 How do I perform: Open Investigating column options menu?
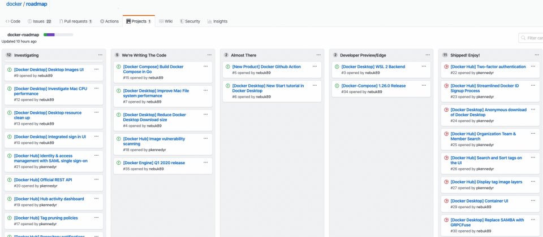point(100,55)
